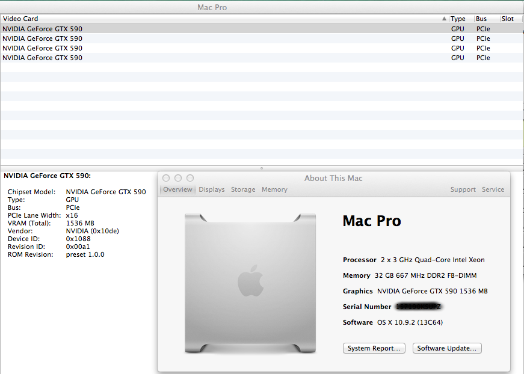
Task: Sort by the Type column header
Action: coord(461,19)
